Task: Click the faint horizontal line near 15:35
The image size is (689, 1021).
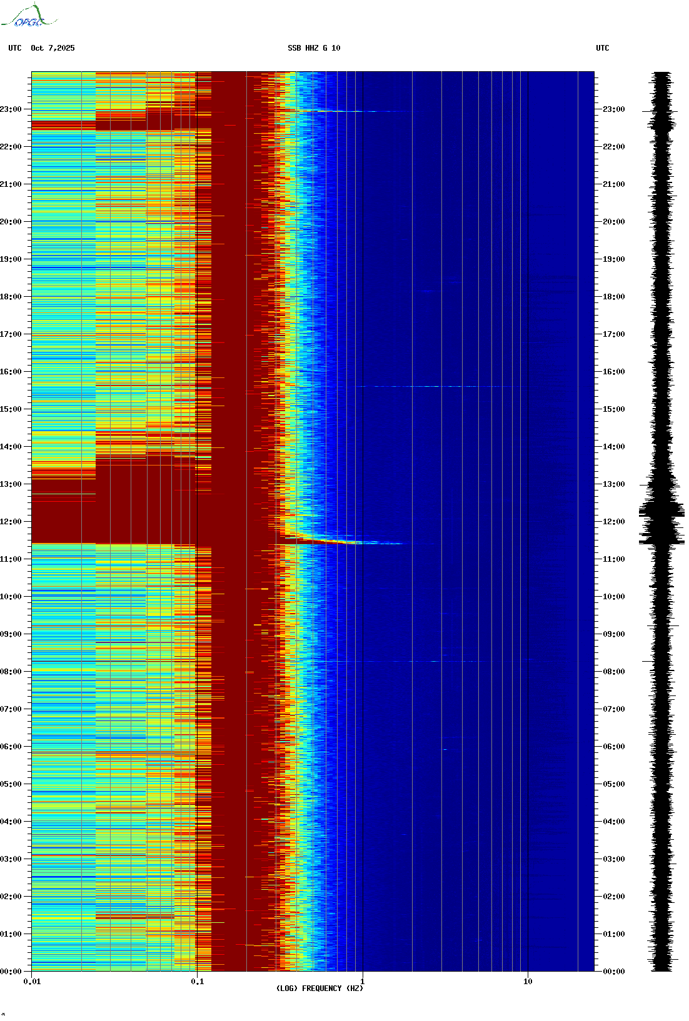Action: coord(438,387)
